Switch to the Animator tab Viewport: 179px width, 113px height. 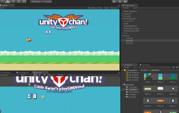(6, 73)
